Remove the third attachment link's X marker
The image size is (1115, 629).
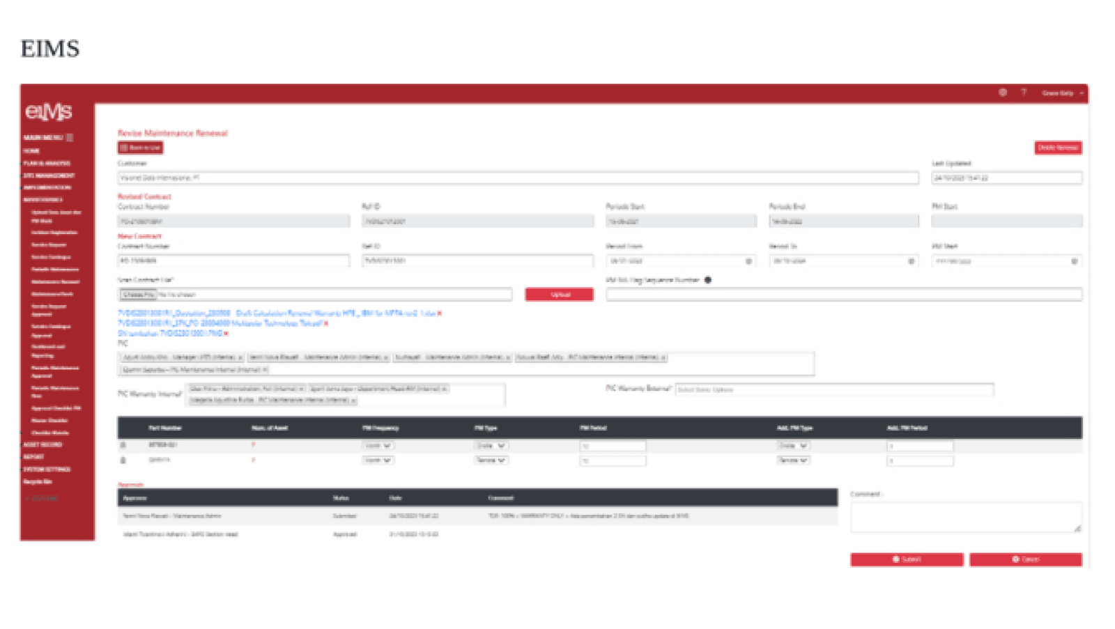[x=226, y=333]
